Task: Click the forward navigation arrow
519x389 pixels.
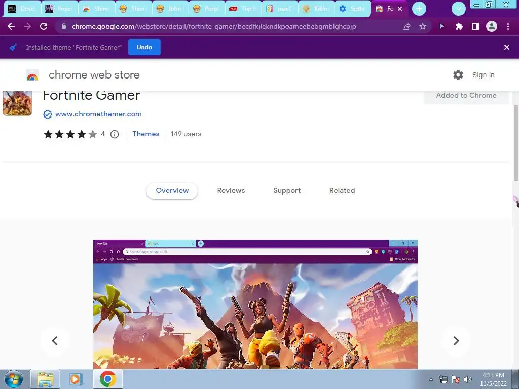Action: (x=27, y=26)
